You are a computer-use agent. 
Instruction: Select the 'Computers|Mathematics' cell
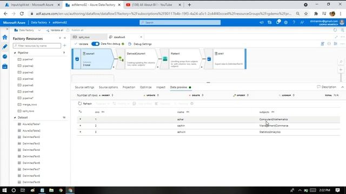274,119
